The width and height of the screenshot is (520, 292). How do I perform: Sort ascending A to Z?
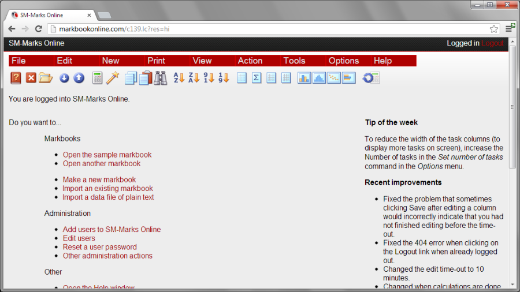tap(179, 78)
